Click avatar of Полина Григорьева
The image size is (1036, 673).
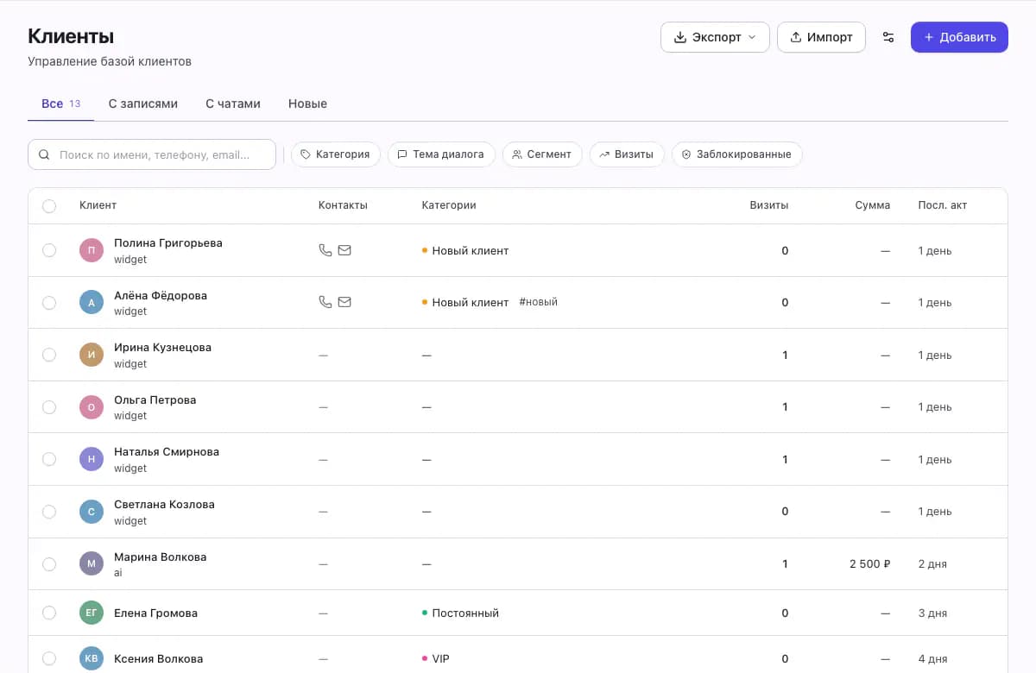pyautogui.click(x=92, y=250)
